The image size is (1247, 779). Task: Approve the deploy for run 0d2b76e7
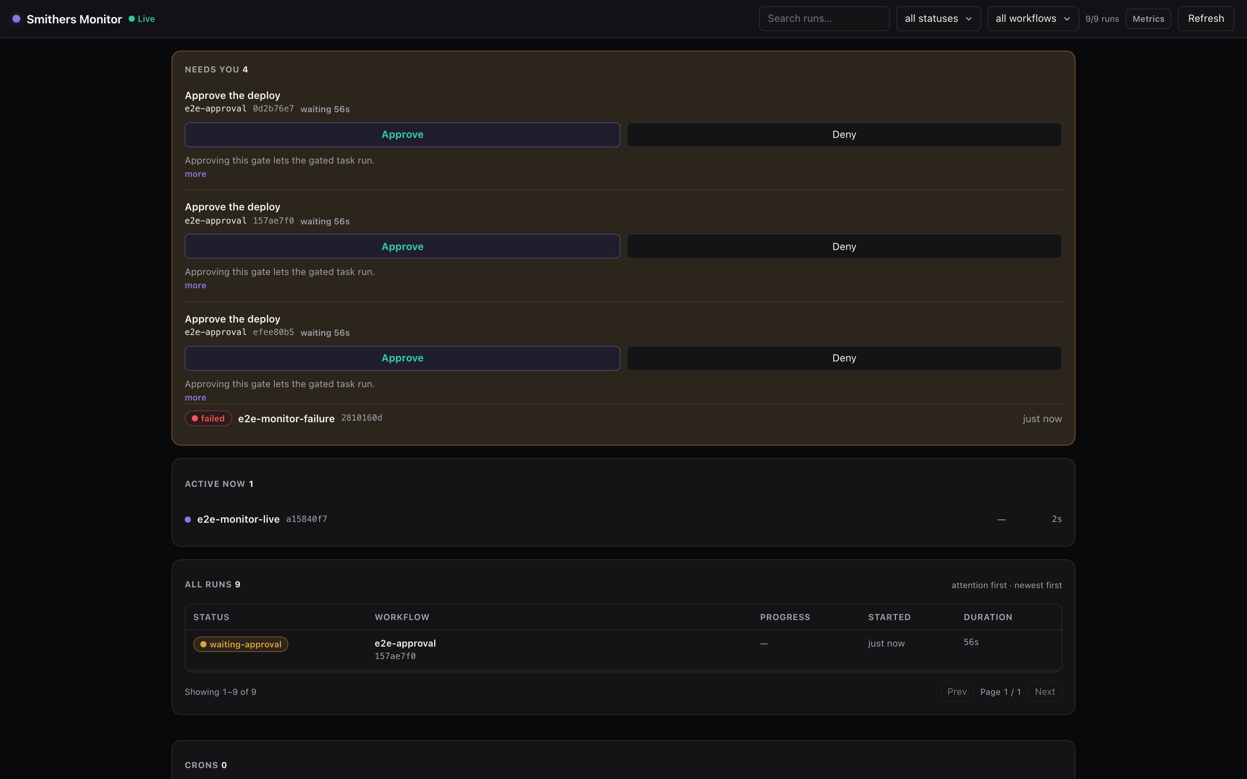coord(402,134)
